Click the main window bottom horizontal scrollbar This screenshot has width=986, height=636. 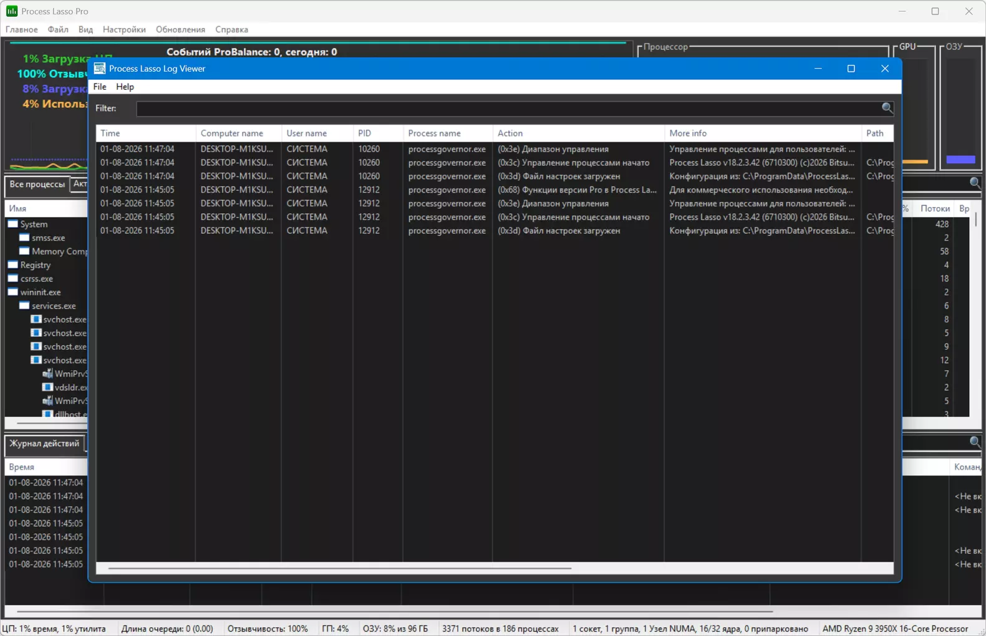point(395,612)
